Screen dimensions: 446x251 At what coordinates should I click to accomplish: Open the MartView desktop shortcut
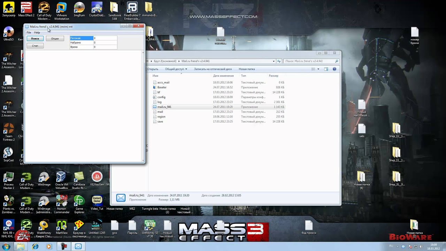(x=62, y=227)
